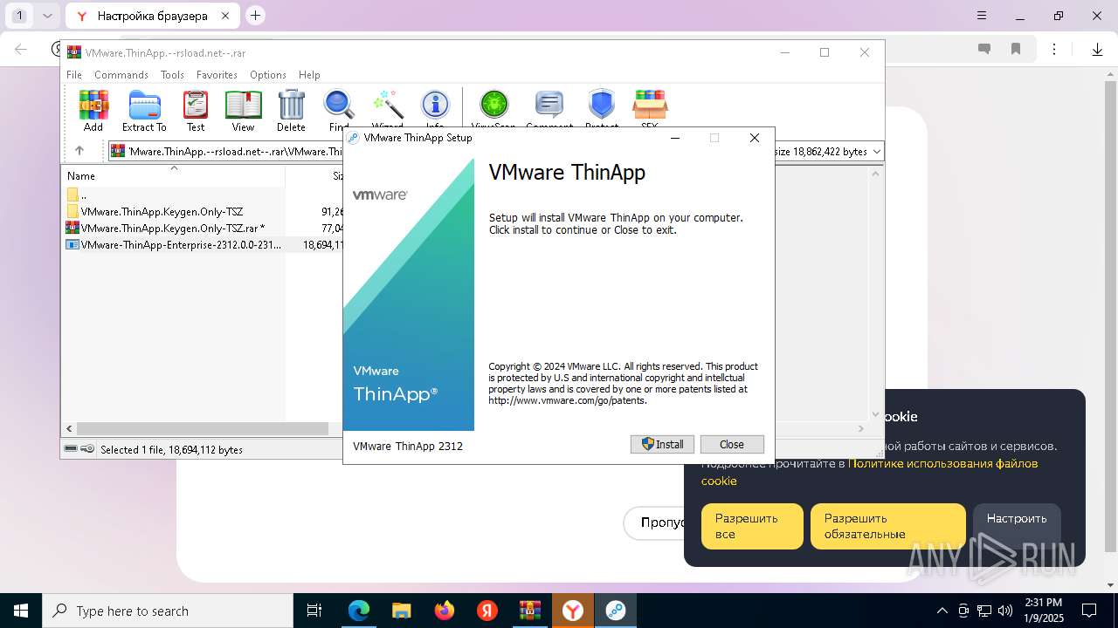Click the WinRAR vertical scrollbar down arrow
Screen dimensions: 1118x628
(x=876, y=414)
